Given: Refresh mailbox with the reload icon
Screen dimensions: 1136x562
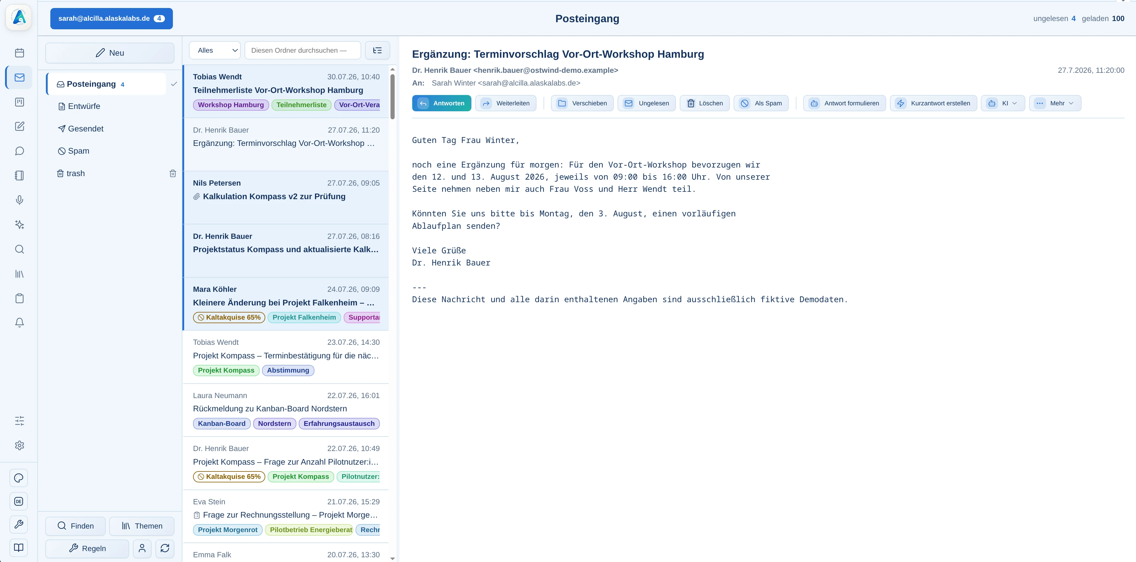Looking at the screenshot, I should point(165,548).
